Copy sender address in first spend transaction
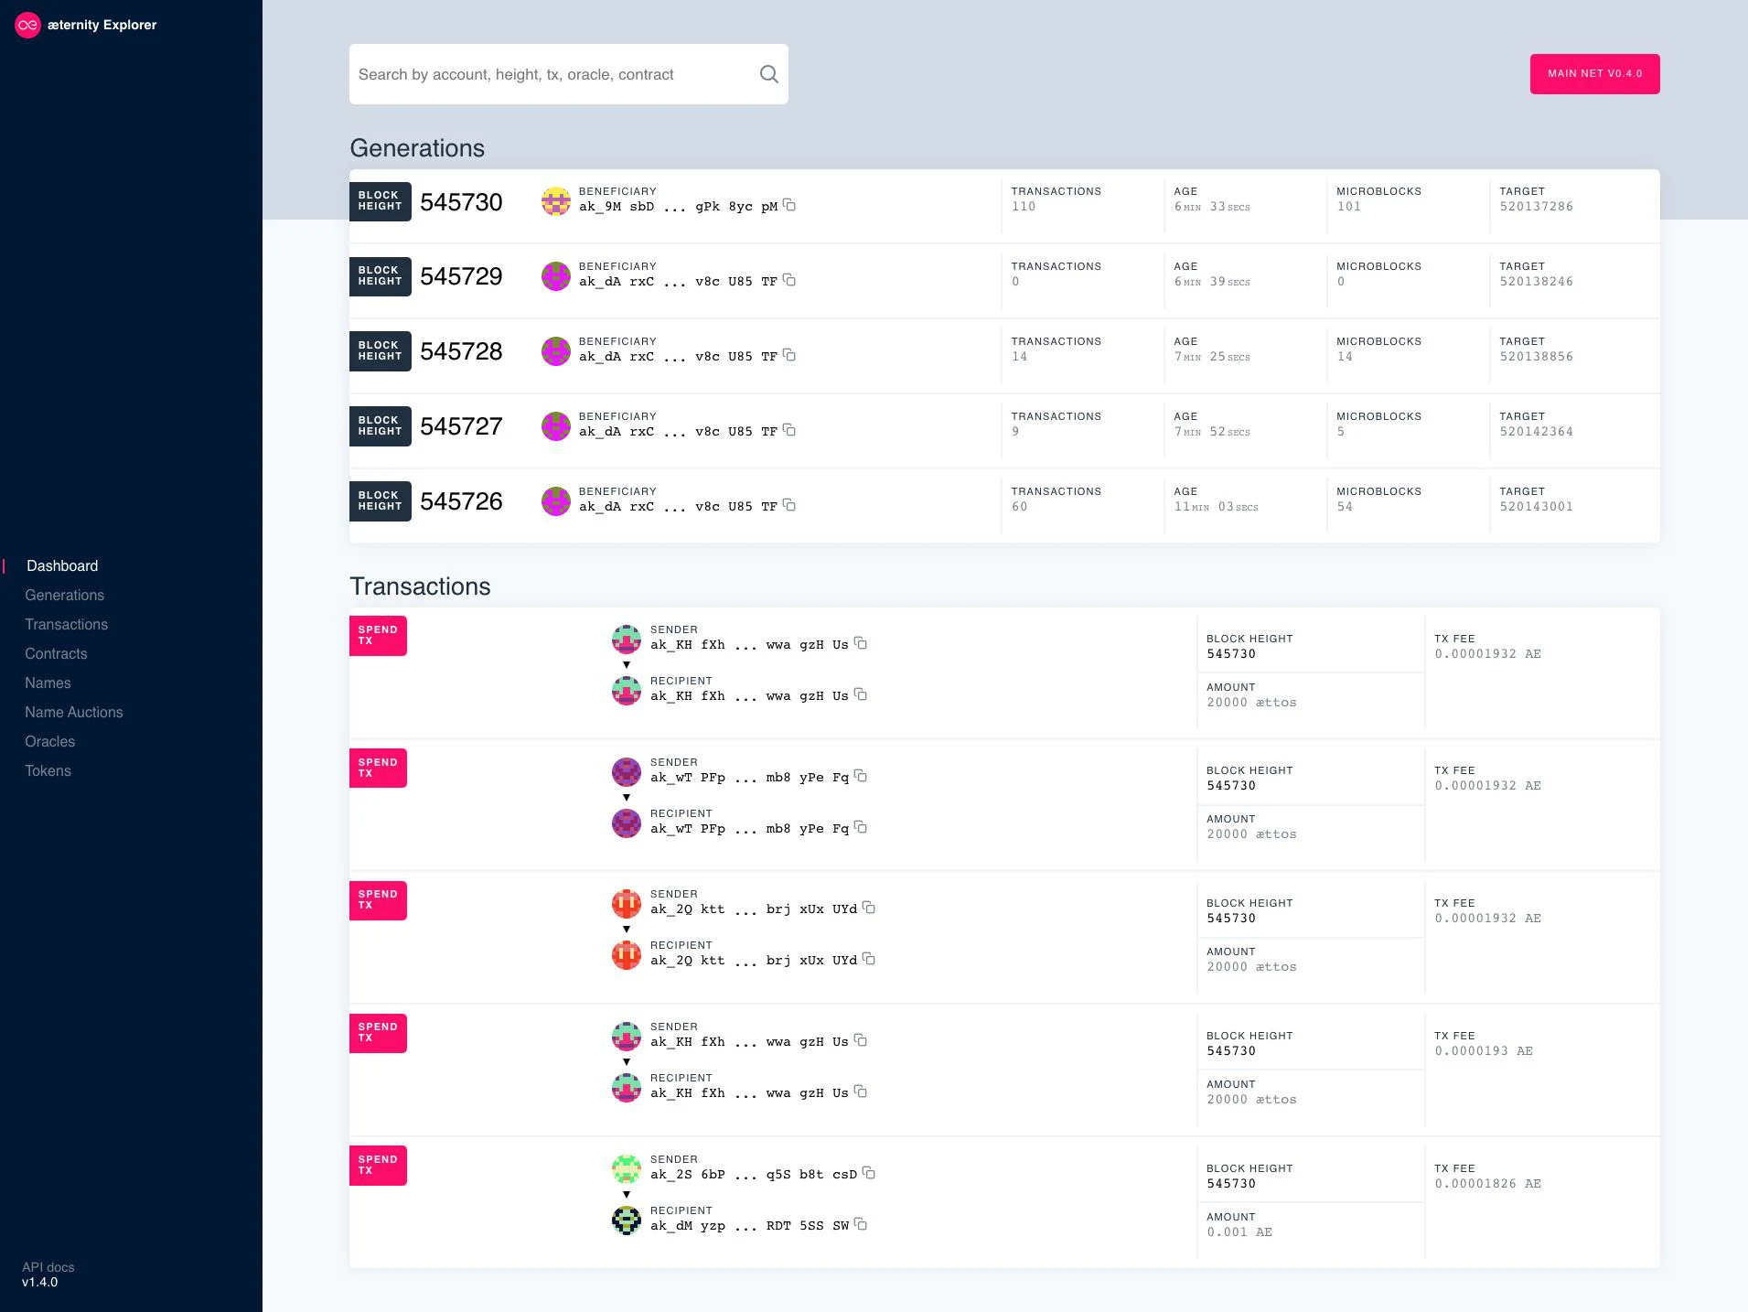This screenshot has height=1312, width=1748. pos(861,643)
